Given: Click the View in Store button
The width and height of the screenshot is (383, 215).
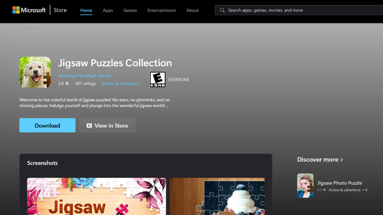Looking at the screenshot, I should [x=107, y=126].
